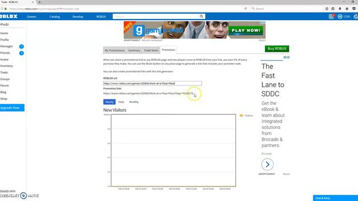Go to Home in sidebar

[x=4, y=33]
